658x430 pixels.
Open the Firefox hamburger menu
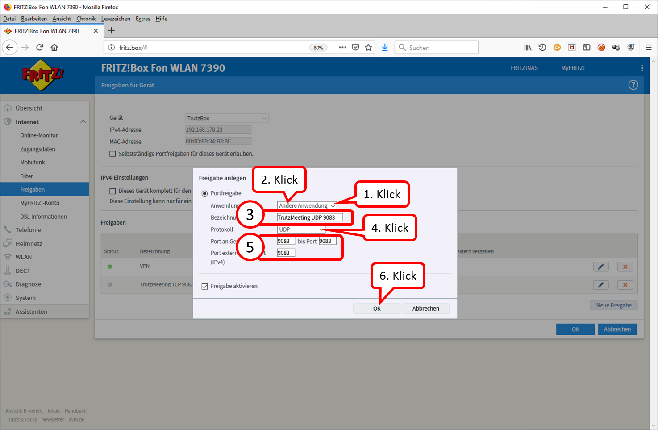649,47
